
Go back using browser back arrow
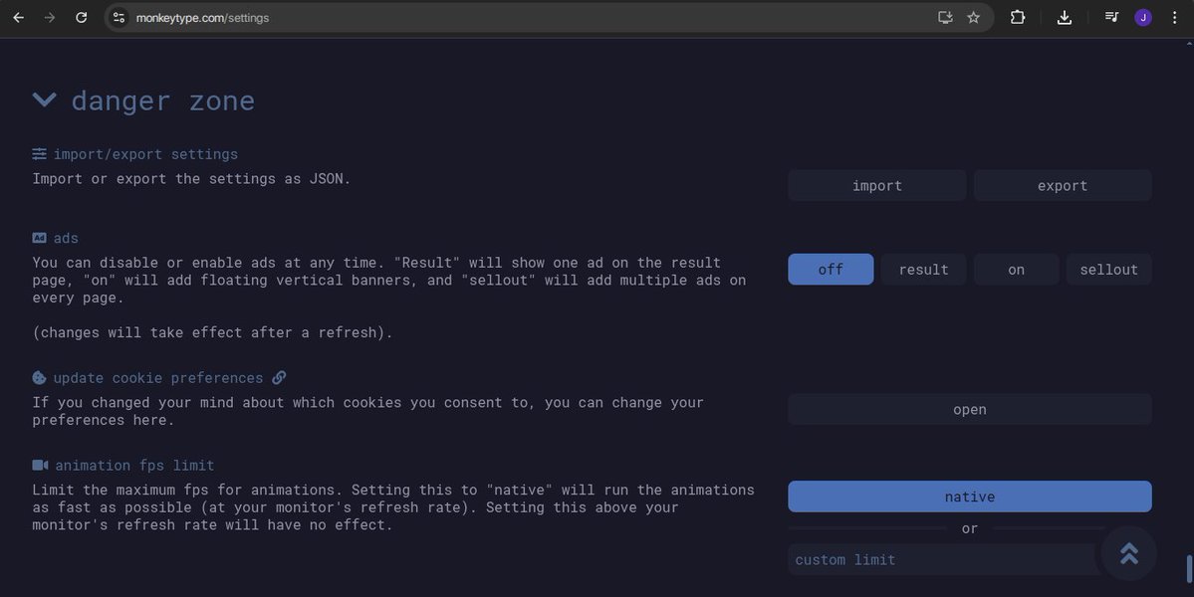click(18, 18)
